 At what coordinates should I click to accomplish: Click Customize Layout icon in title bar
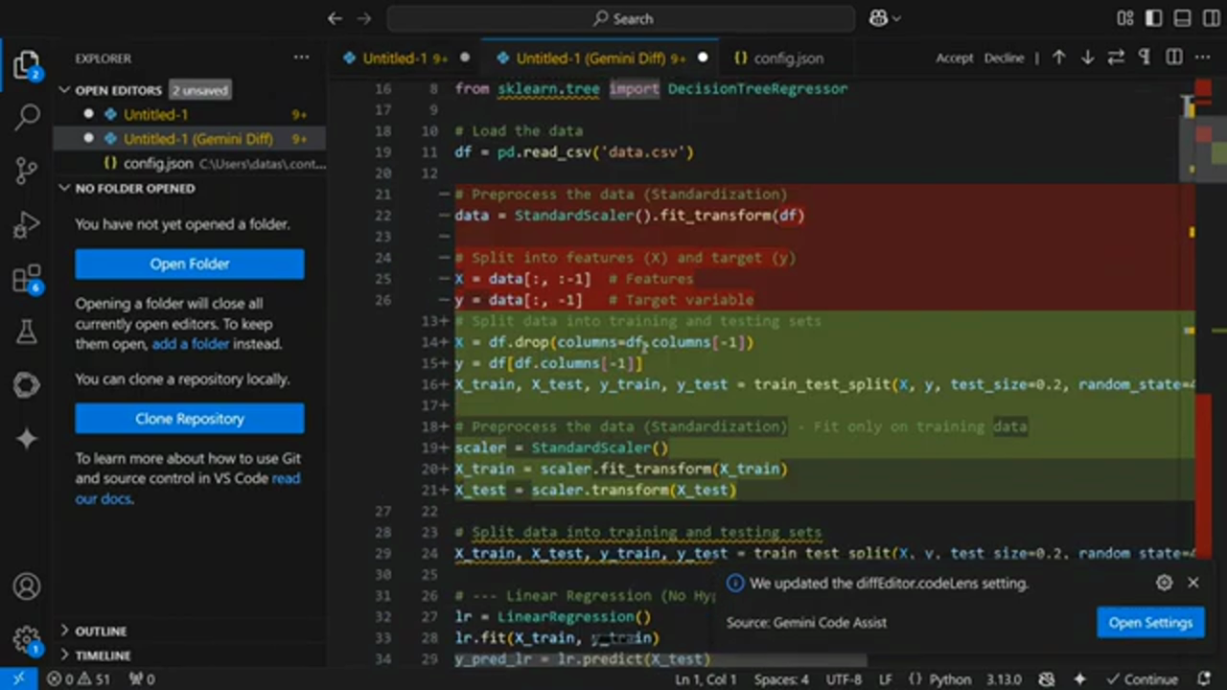pos(1125,18)
